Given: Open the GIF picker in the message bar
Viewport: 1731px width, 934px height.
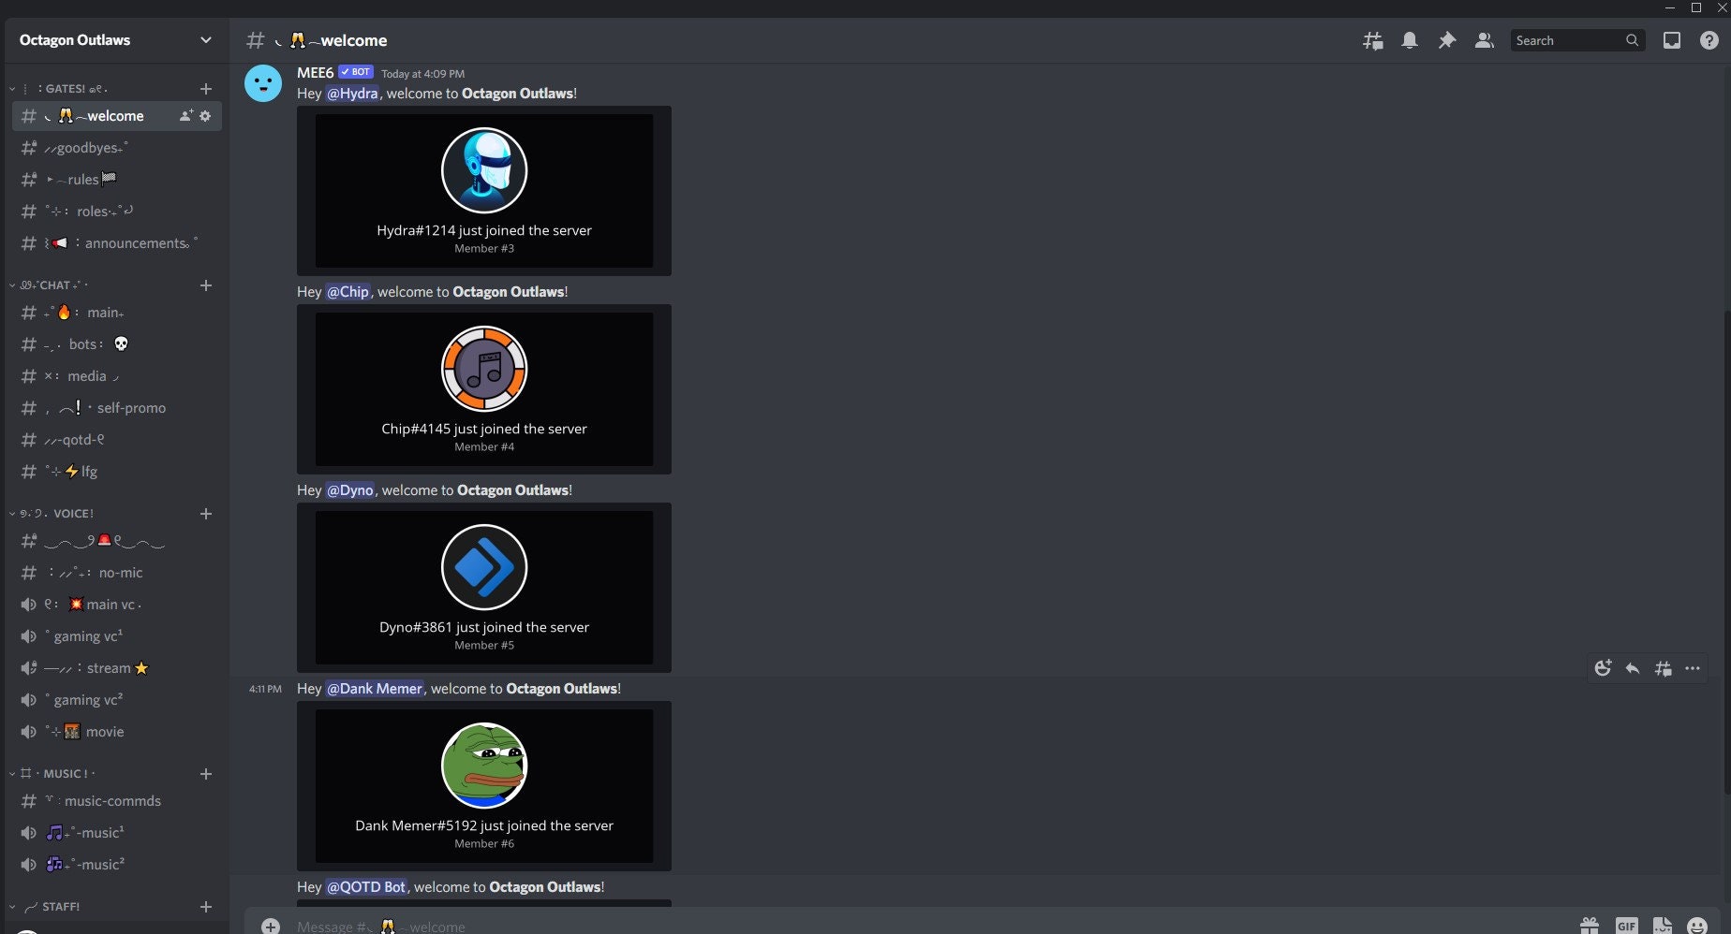Looking at the screenshot, I should pos(1627,926).
